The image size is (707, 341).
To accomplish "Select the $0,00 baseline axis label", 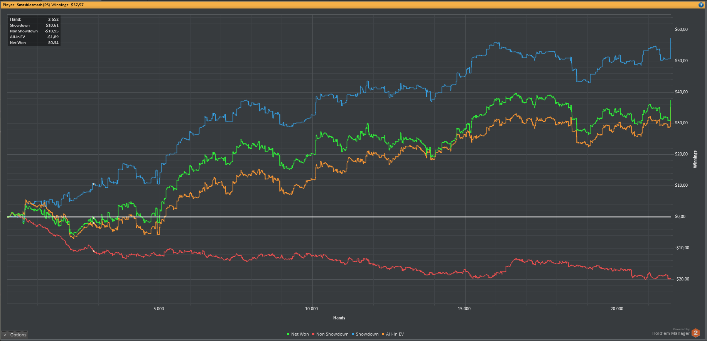I will (x=680, y=216).
